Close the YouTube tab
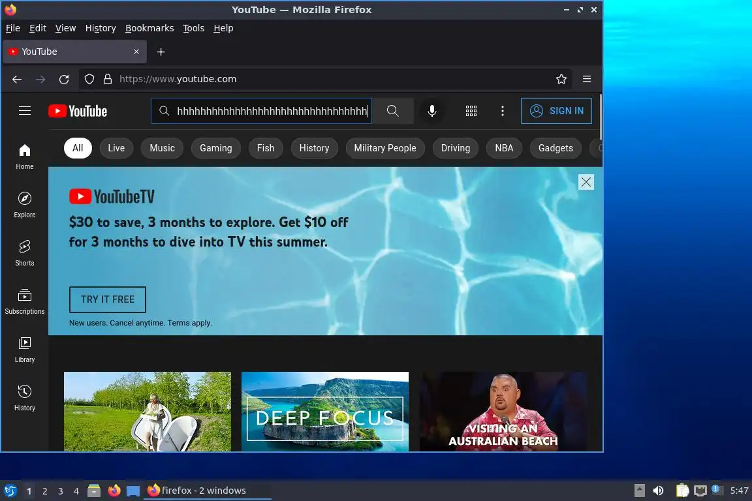Viewport: 752px width, 501px height. tap(136, 52)
